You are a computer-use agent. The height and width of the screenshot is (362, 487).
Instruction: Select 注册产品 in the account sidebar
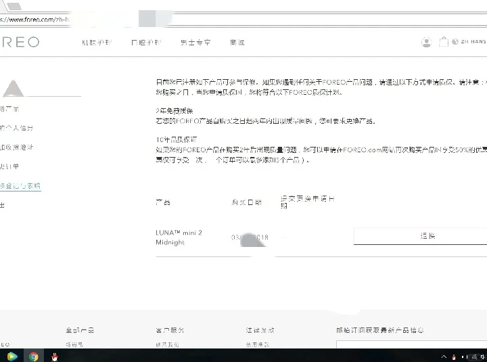(9, 109)
